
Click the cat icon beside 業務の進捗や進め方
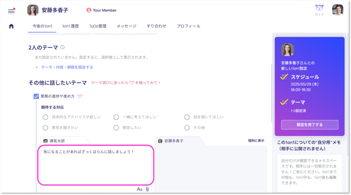[x=80, y=96]
